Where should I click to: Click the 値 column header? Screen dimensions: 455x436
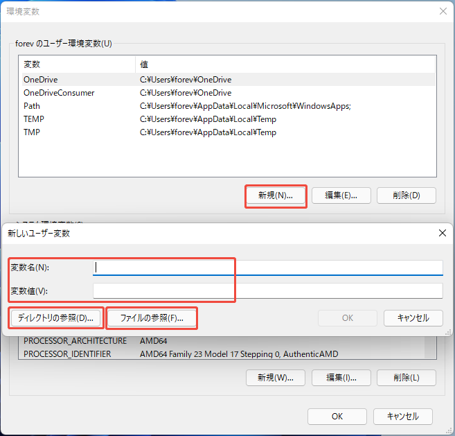pyautogui.click(x=285, y=64)
